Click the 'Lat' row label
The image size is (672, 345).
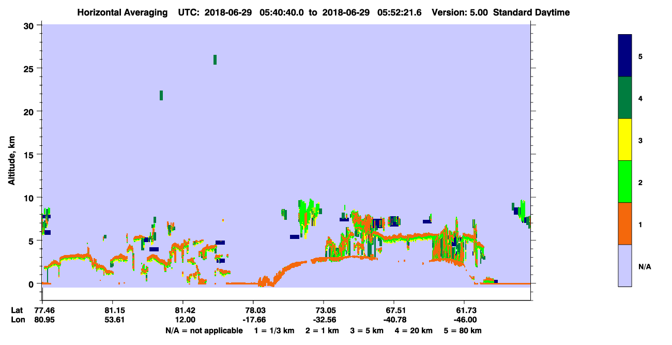click(17, 310)
